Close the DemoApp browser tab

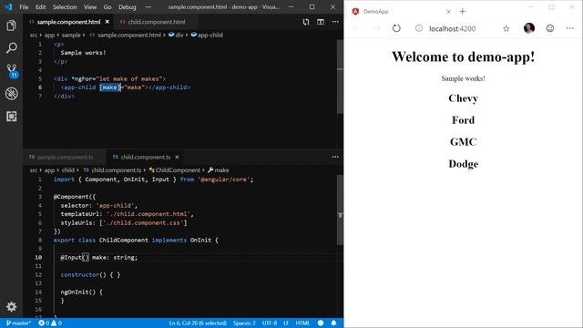[x=448, y=12]
